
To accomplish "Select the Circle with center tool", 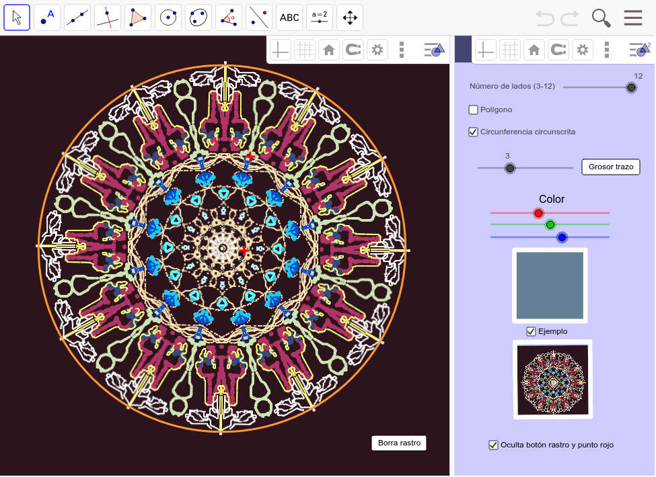I will pyautogui.click(x=168, y=17).
